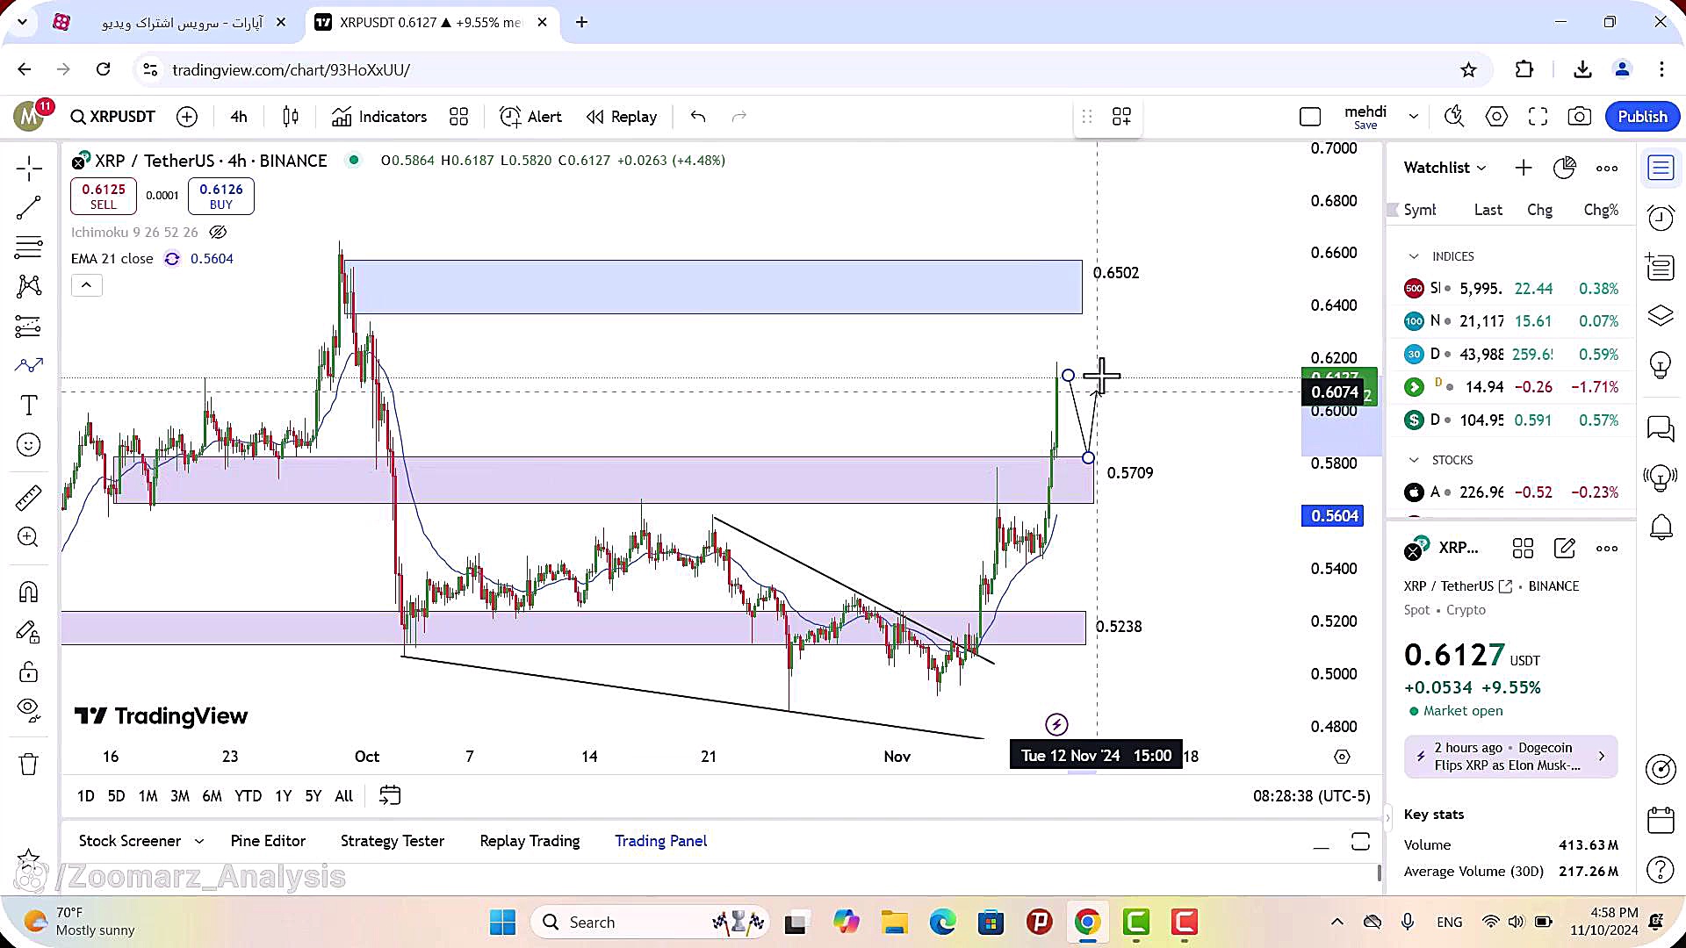Collapse the STOCKS watchlist section

(1414, 460)
